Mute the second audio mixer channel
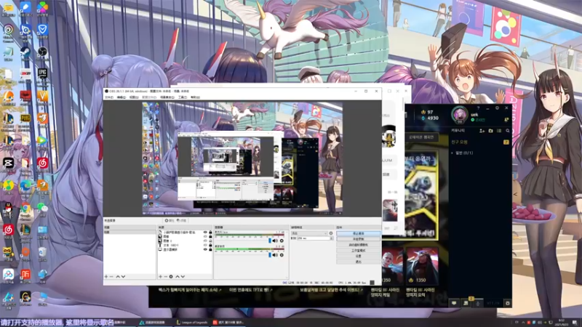582x327 pixels. point(276,255)
